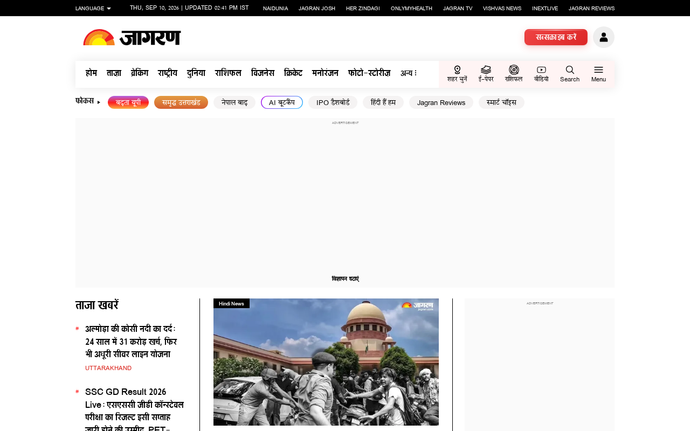
Task: Open the Jagran Reviews top bar link
Action: (x=591, y=8)
